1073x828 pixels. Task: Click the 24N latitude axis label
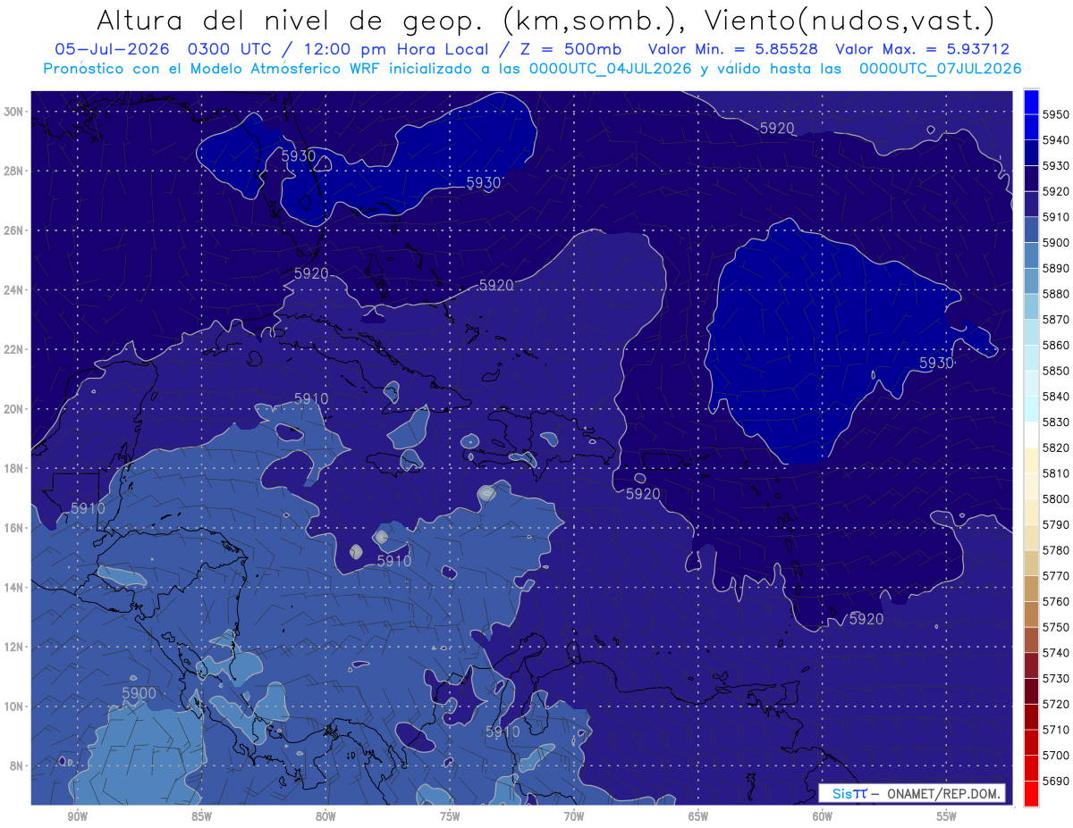click(x=13, y=289)
